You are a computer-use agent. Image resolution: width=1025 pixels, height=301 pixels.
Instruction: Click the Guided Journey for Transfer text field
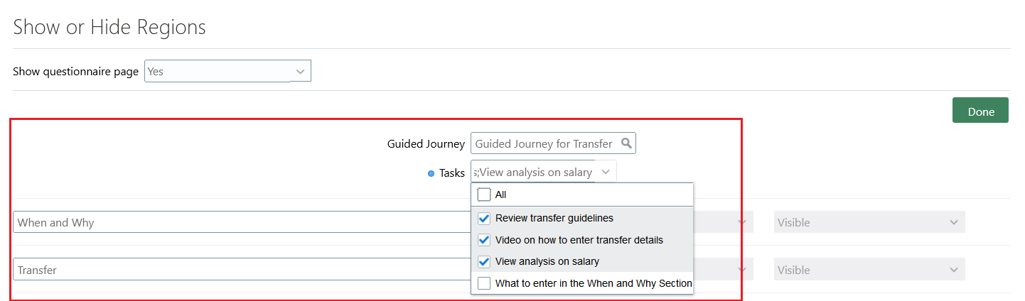click(x=543, y=143)
